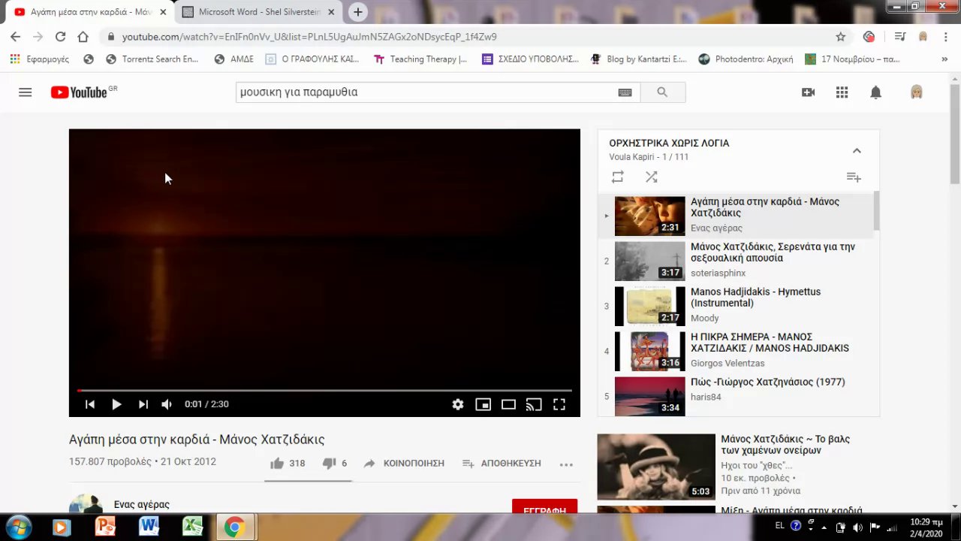
Task: Launch Word from the taskbar
Action: [149, 527]
